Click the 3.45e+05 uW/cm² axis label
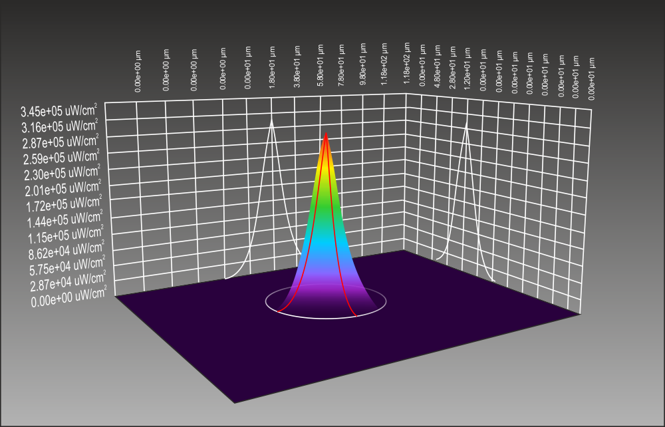This screenshot has height=427, width=665. 59,110
